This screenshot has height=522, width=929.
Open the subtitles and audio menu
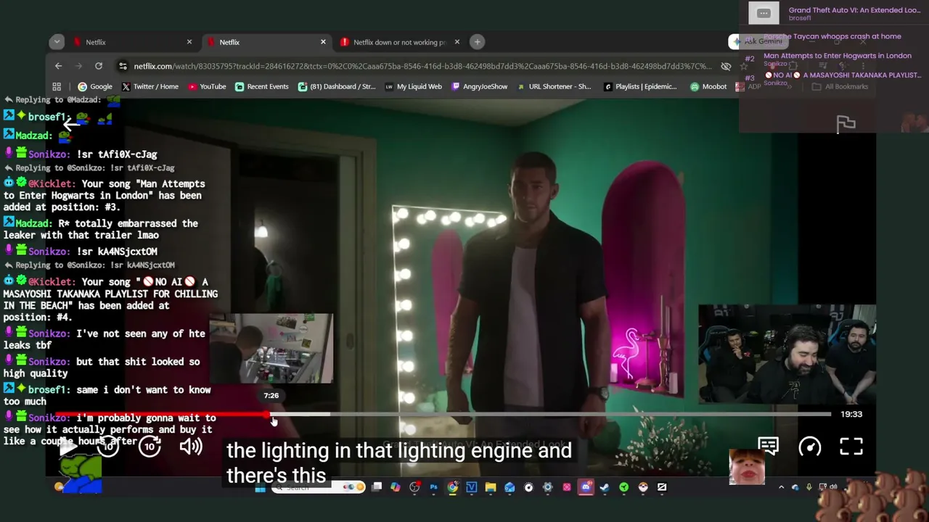[768, 447]
